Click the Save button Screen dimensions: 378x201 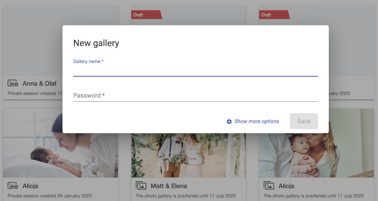tap(304, 121)
